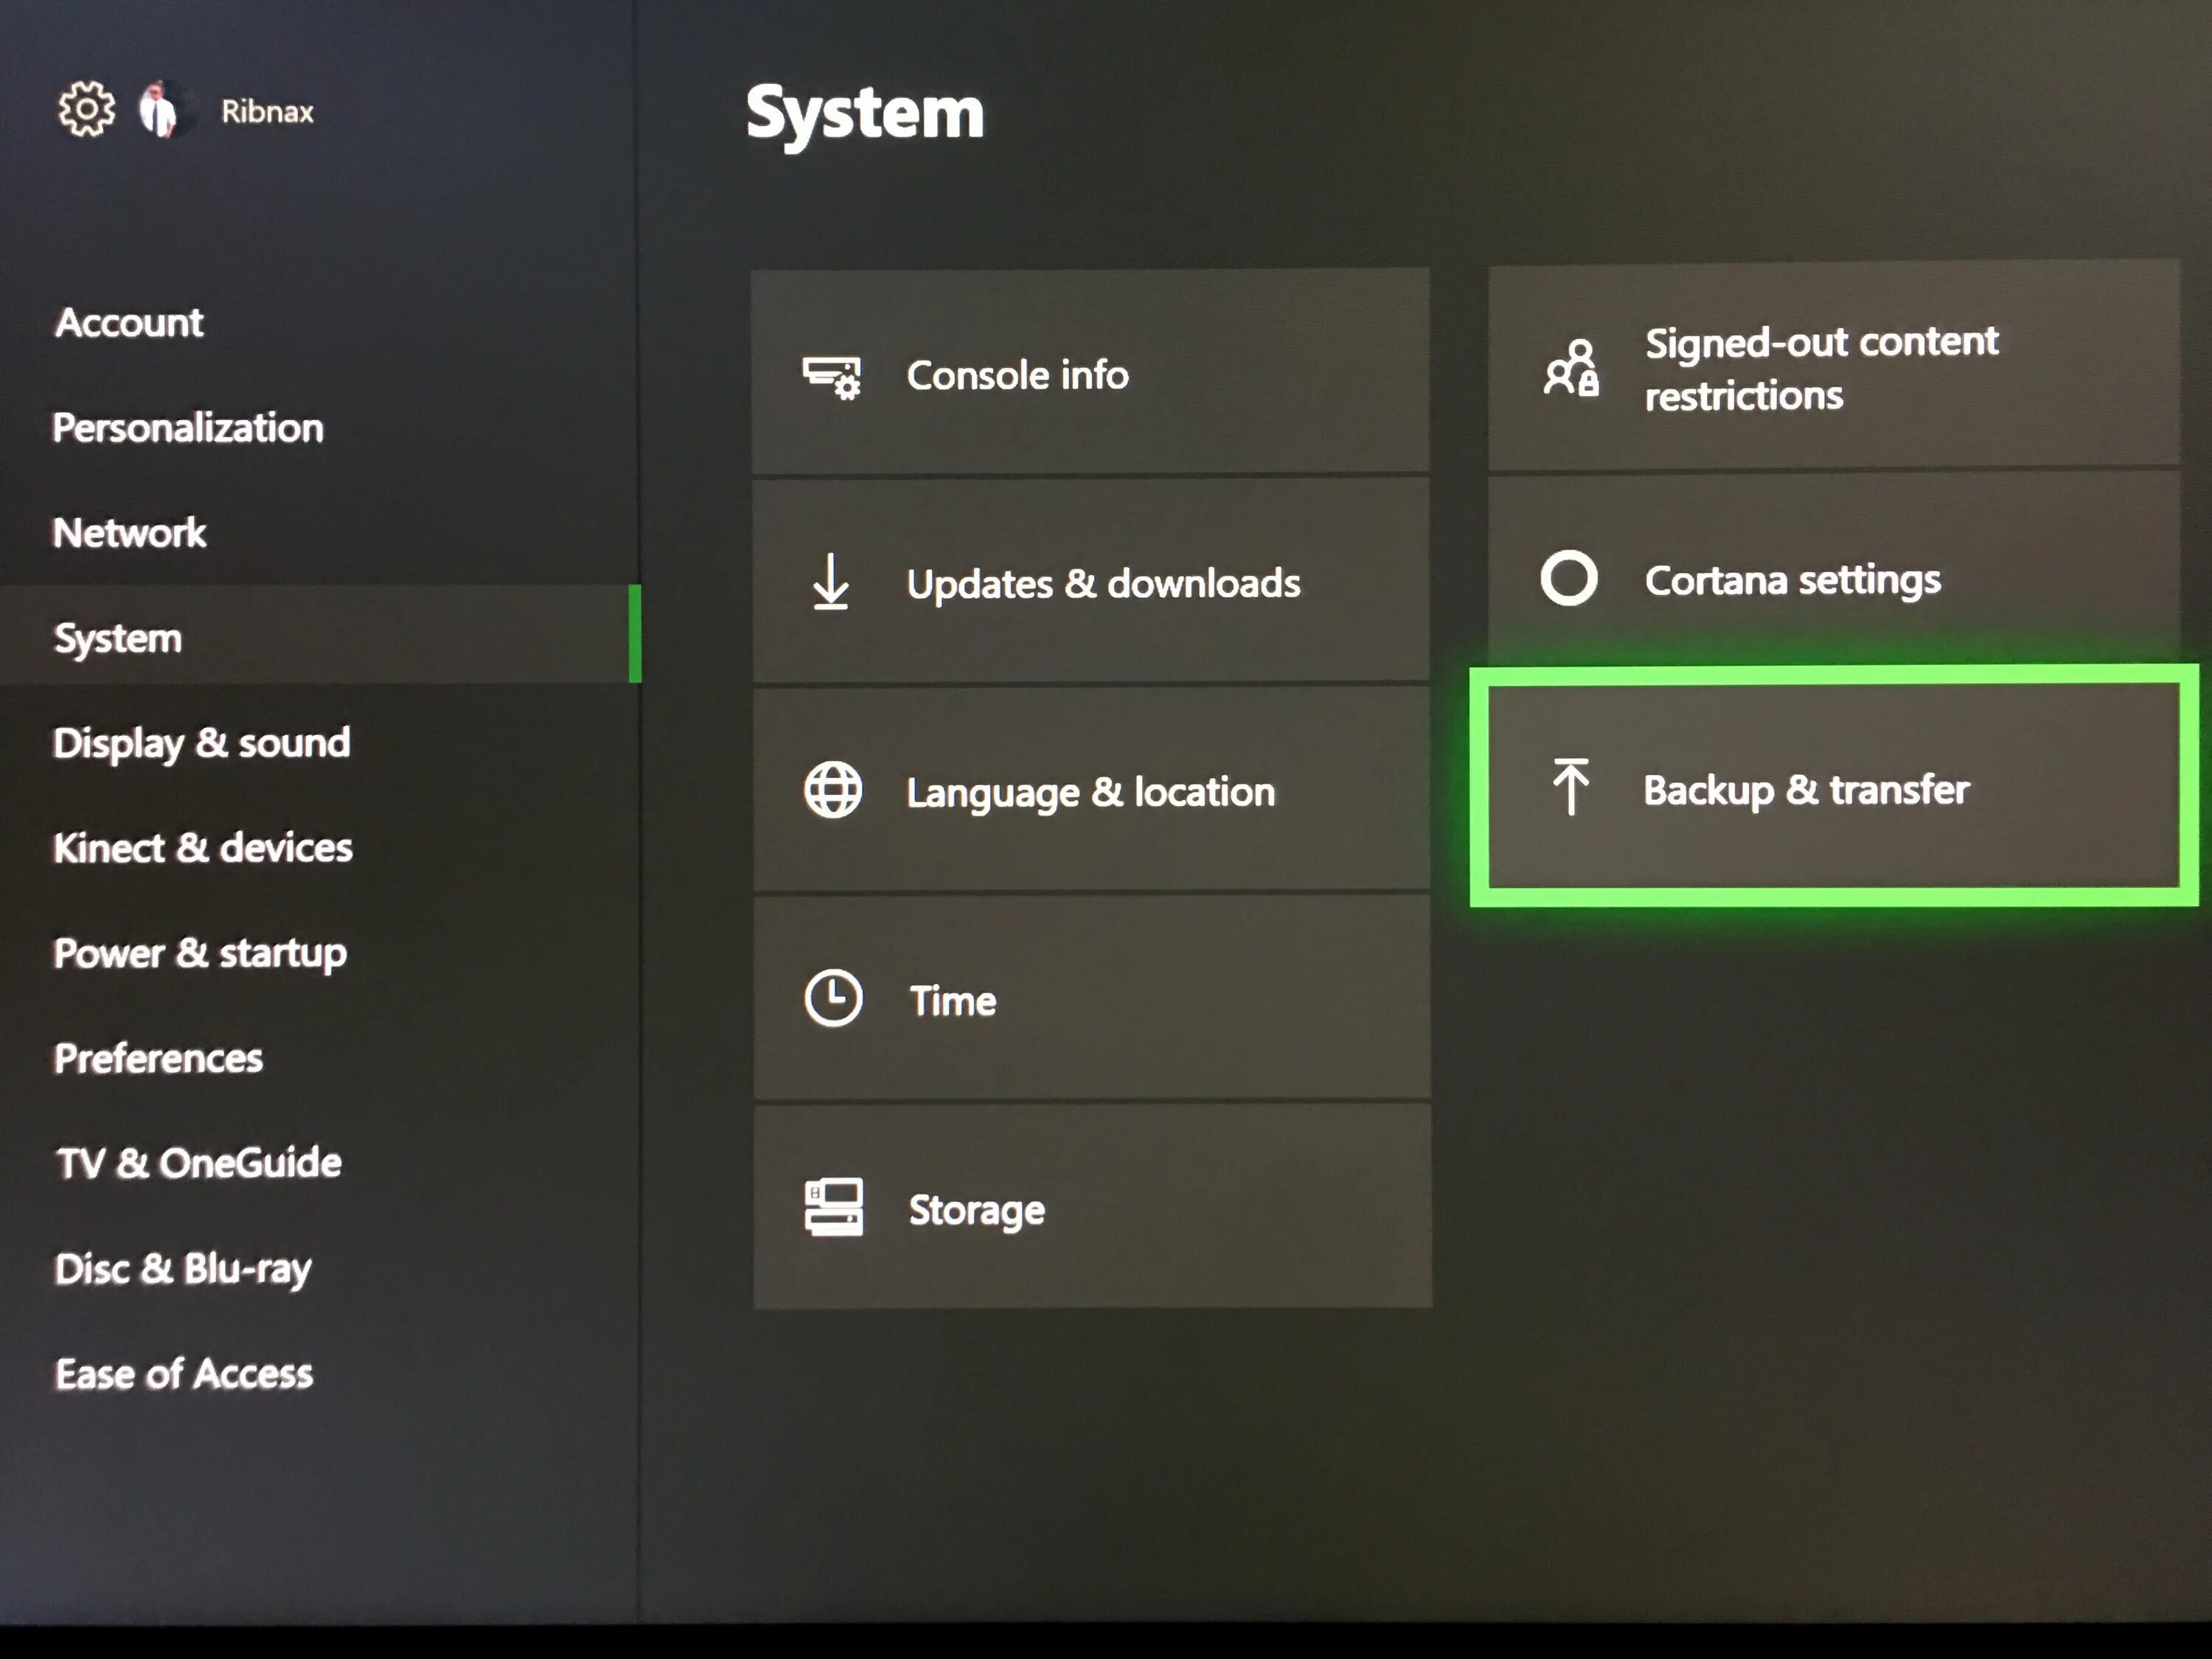2212x1659 pixels.
Task: Click the Time clock icon
Action: pyautogui.click(x=832, y=998)
